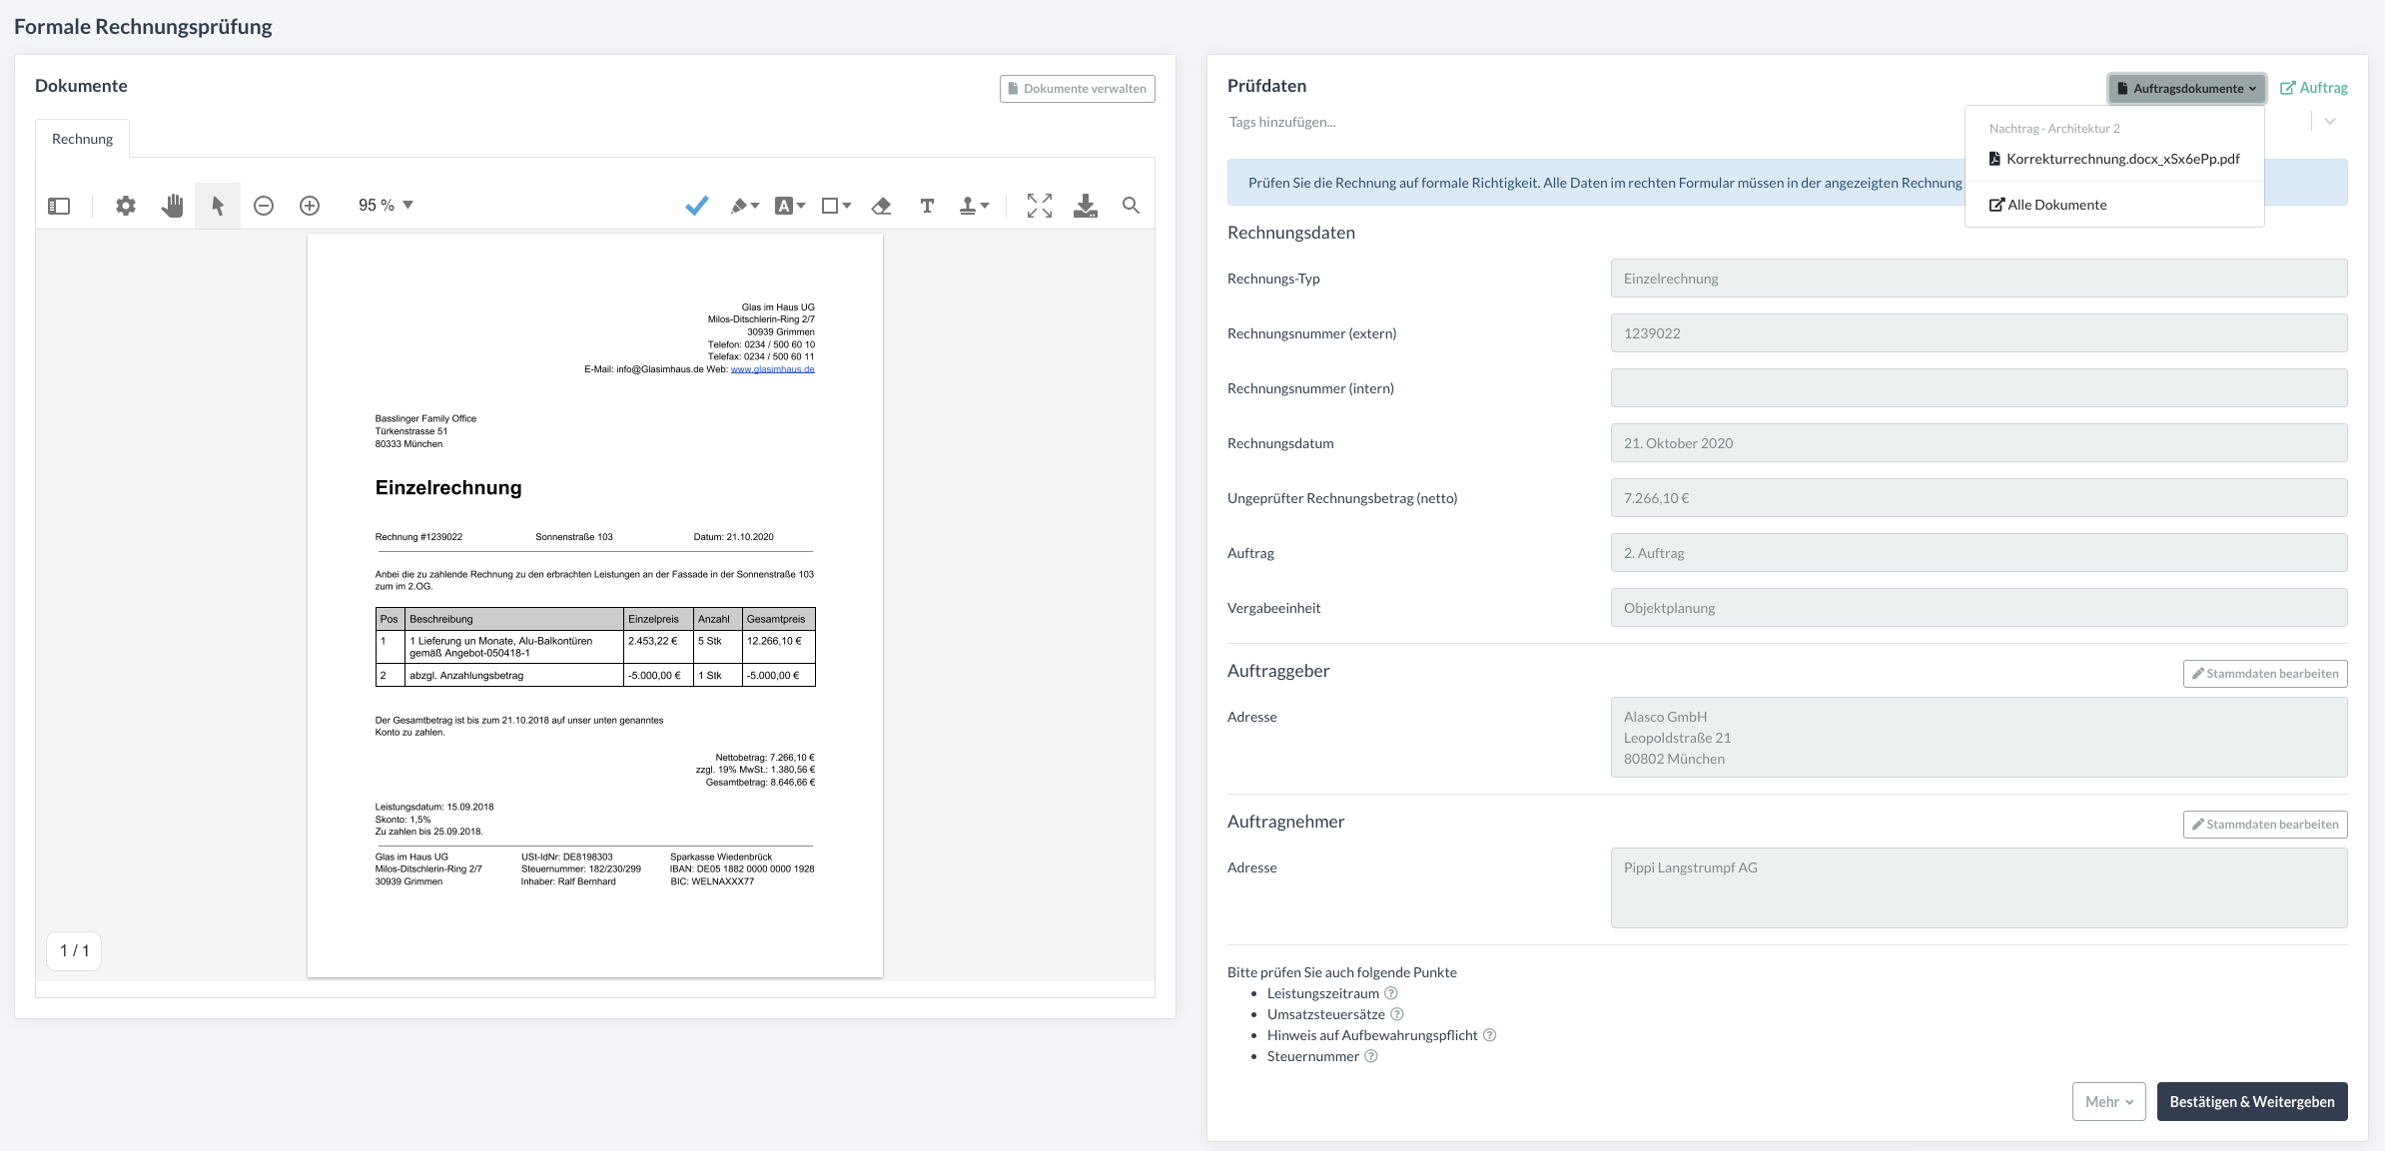Show help for Steuernummer

click(1371, 1056)
